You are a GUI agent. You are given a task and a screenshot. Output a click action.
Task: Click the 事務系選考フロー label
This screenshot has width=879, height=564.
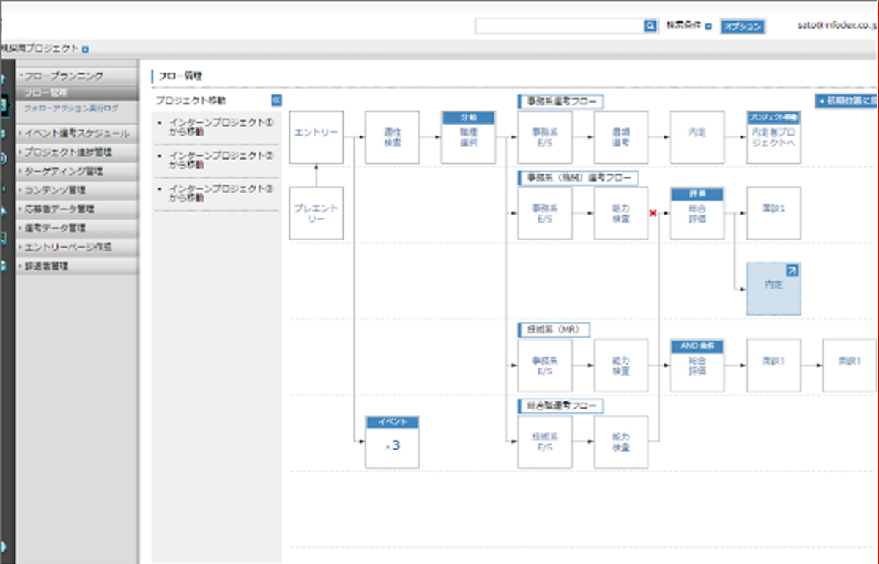(x=560, y=100)
